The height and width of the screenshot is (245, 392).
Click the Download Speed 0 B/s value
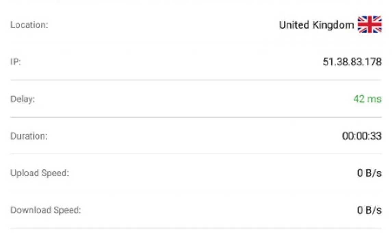click(x=369, y=210)
